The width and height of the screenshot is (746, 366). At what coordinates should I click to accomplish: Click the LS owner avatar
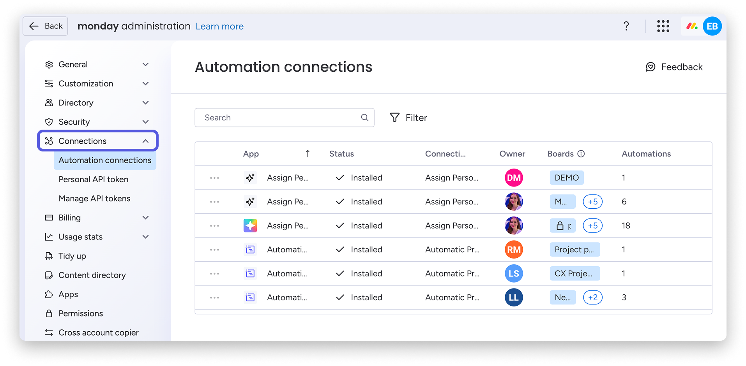(x=514, y=274)
